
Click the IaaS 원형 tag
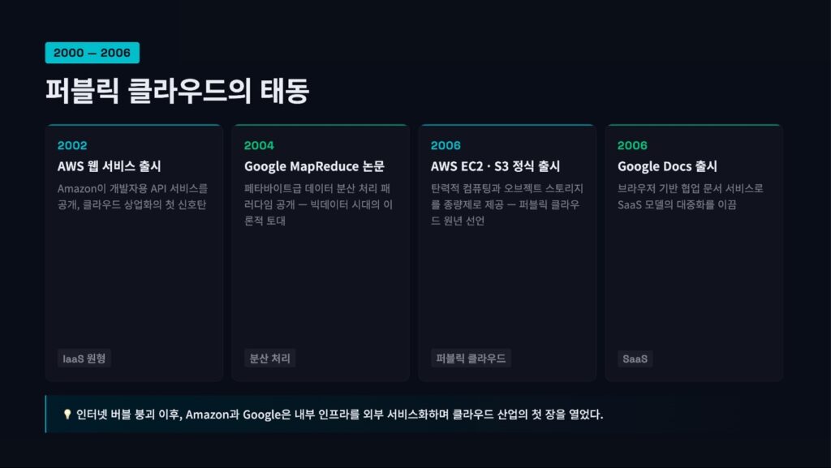84,359
